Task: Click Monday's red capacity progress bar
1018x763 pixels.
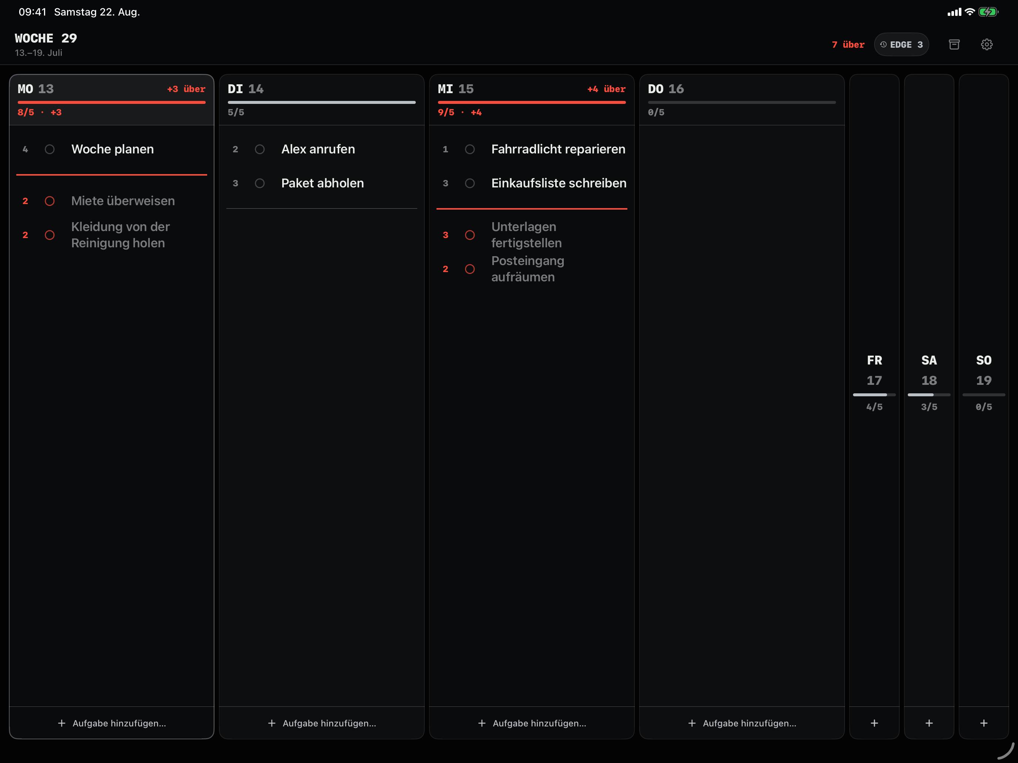Action: (111, 102)
